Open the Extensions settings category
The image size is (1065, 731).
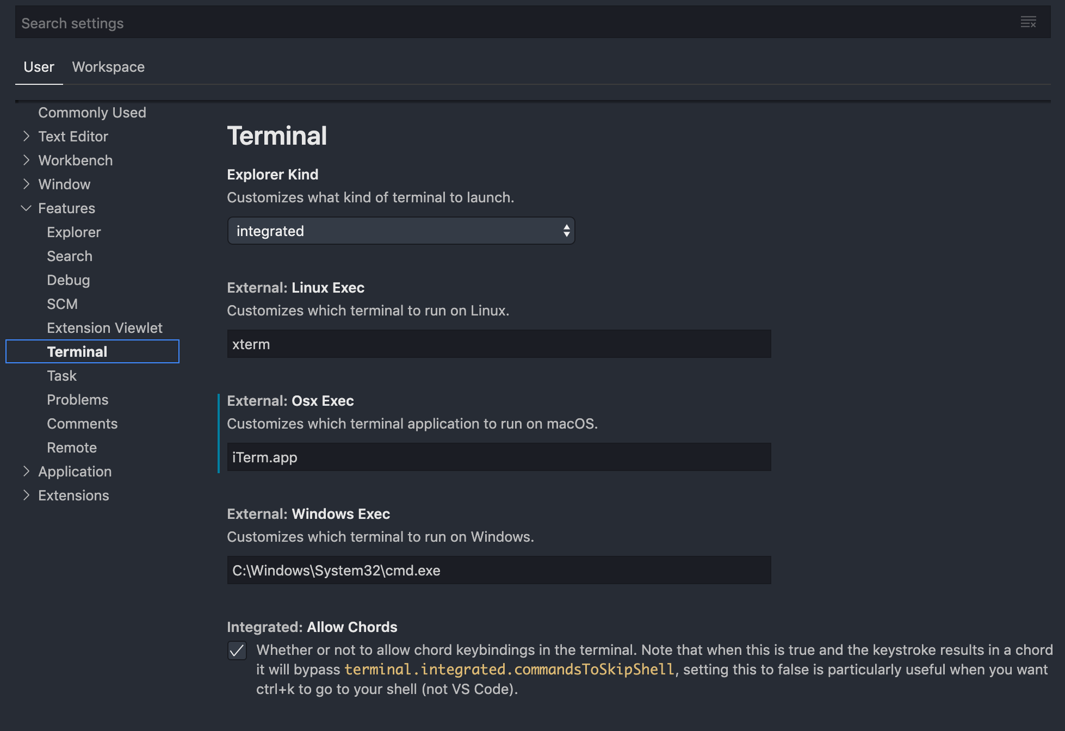click(73, 495)
